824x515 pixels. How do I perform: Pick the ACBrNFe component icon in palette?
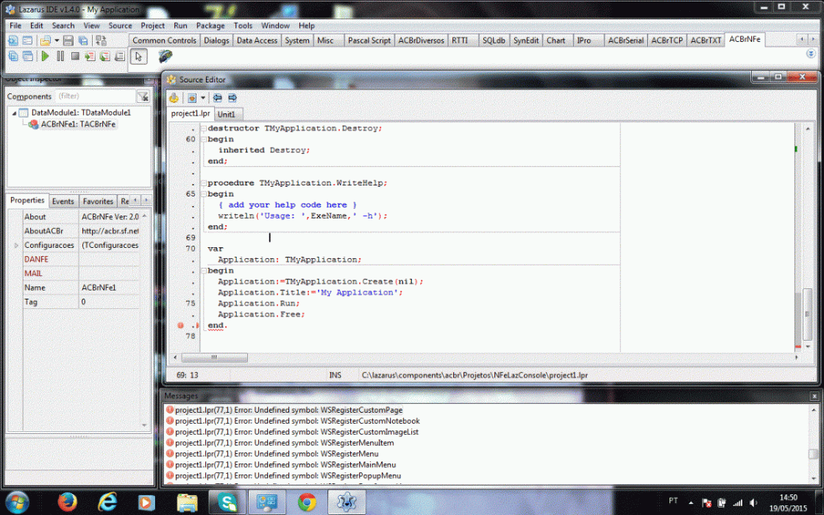point(165,56)
